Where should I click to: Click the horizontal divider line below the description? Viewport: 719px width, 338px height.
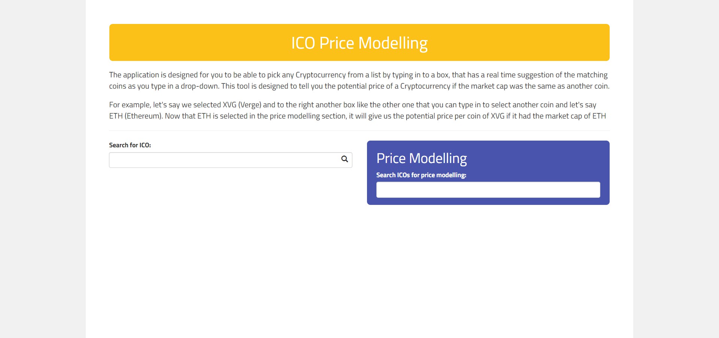tap(359, 131)
